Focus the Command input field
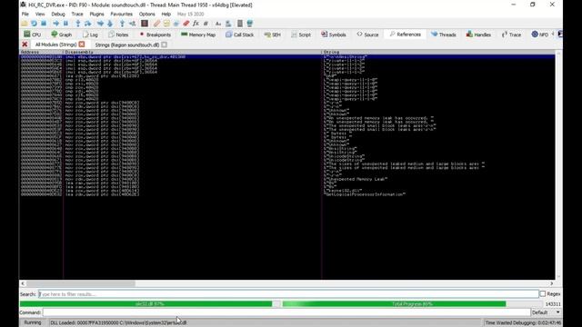This screenshot has height=327, width=582. [286, 312]
